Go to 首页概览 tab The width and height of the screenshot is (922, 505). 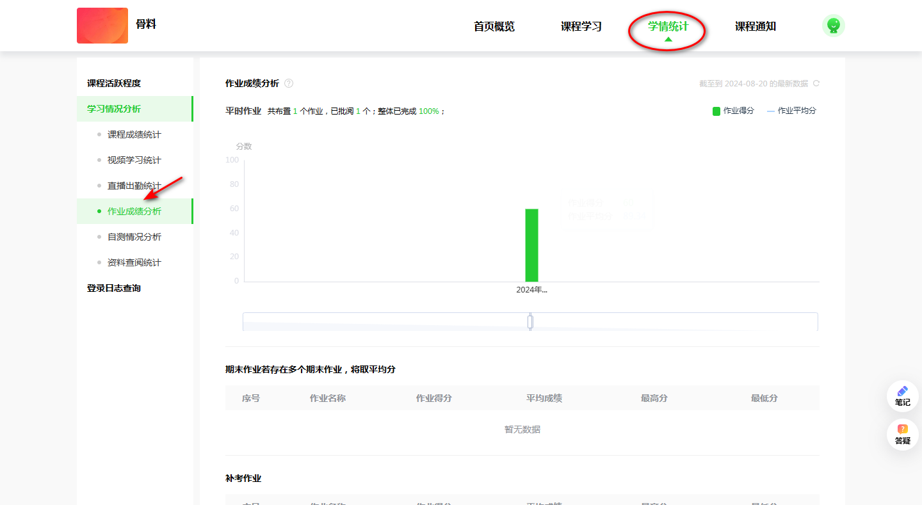(x=494, y=27)
